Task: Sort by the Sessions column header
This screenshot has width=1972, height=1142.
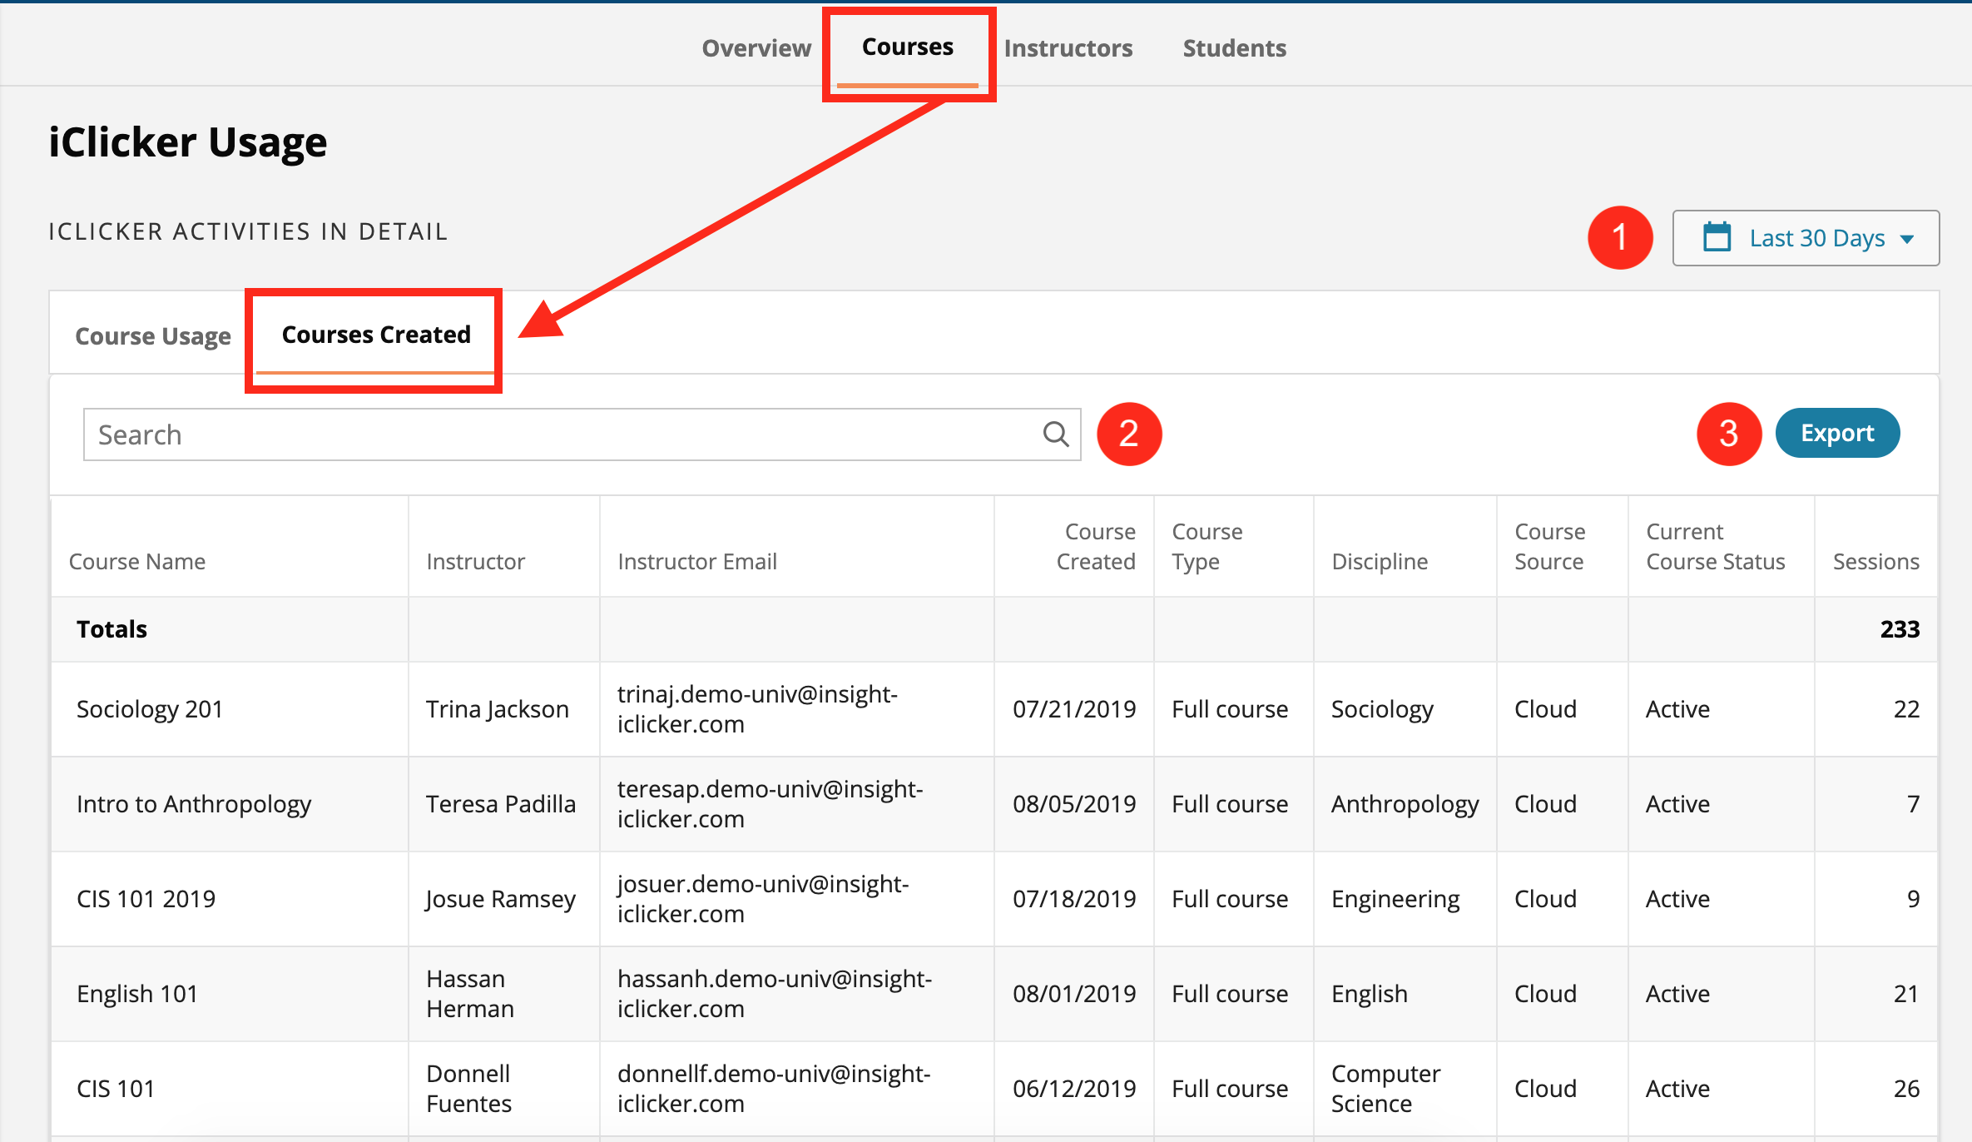Action: [1875, 560]
